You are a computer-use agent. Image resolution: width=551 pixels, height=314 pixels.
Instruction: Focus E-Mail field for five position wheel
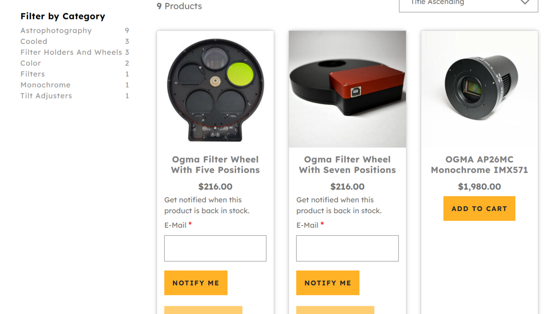[215, 248]
